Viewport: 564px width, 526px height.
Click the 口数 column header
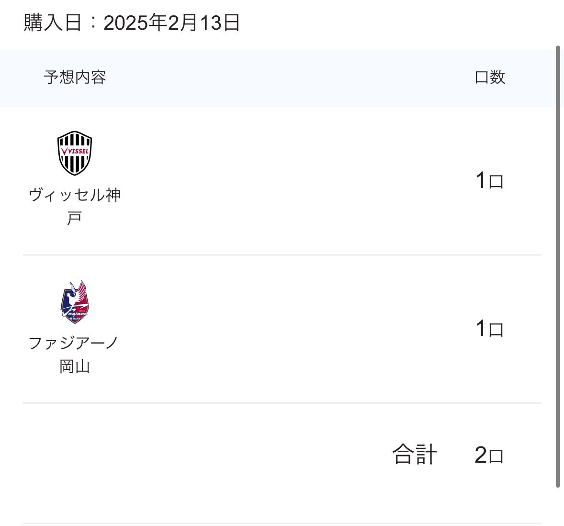pos(490,77)
